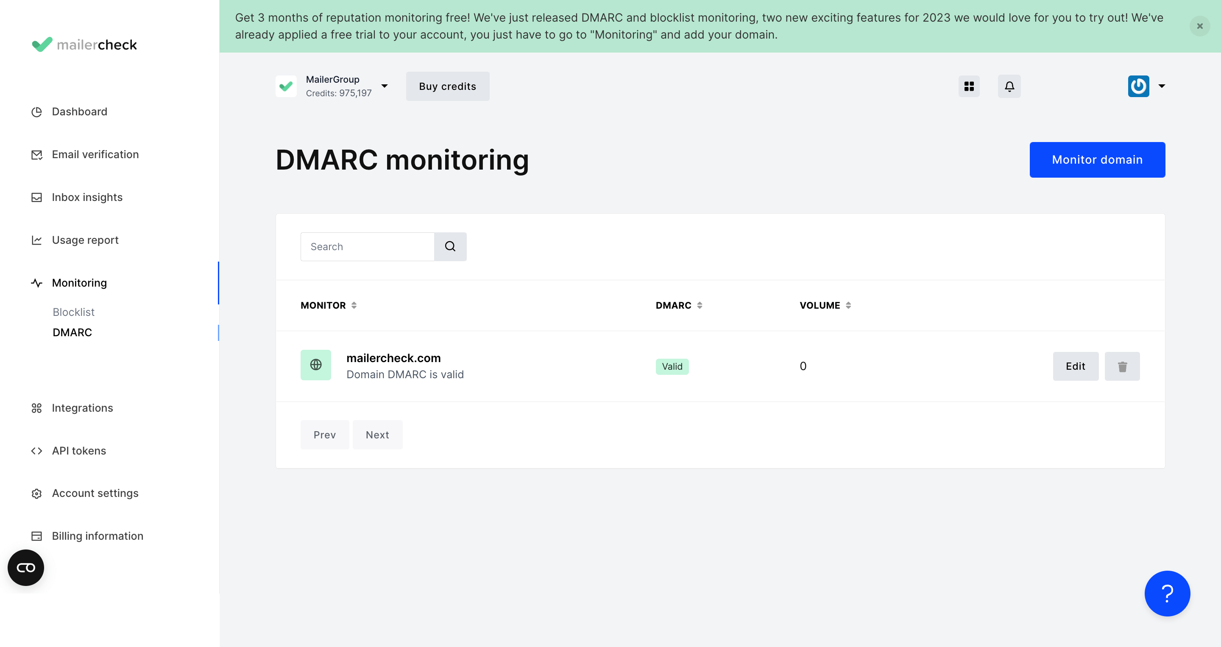Expand the MailerGroup account dropdown
The image size is (1221, 647).
tap(385, 86)
